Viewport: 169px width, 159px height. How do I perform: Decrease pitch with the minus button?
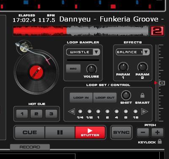pos(143,132)
